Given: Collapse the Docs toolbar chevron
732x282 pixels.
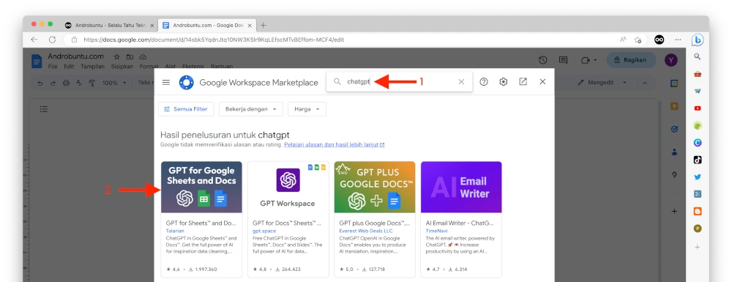Looking at the screenshot, I should (x=645, y=83).
